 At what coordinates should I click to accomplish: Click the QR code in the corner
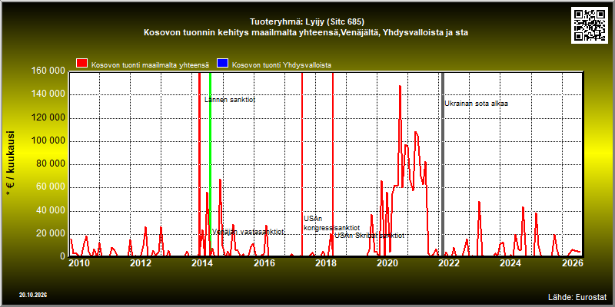click(589, 25)
